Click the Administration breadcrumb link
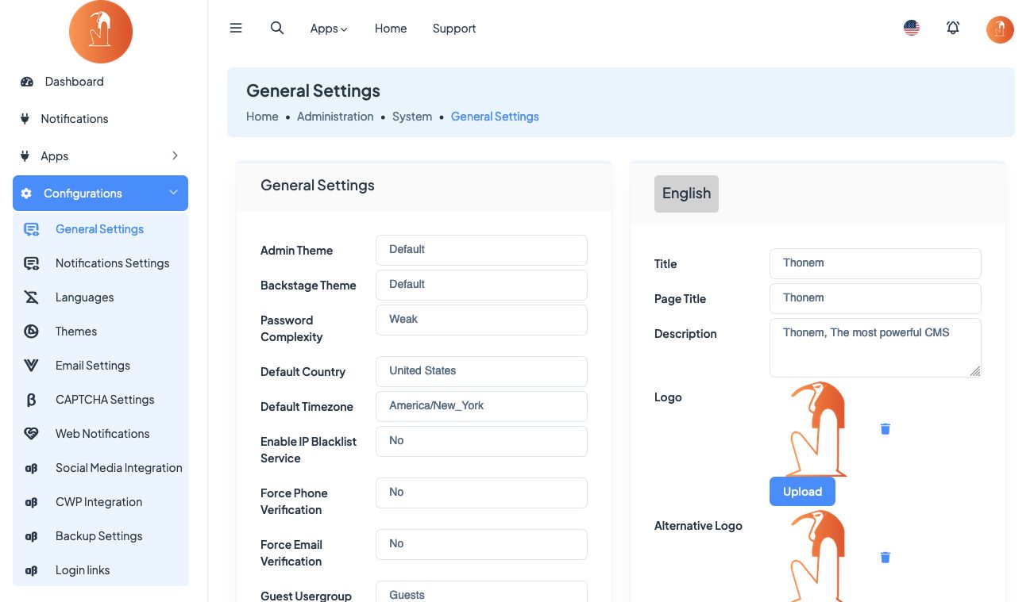This screenshot has height=602, width=1034. tap(335, 117)
